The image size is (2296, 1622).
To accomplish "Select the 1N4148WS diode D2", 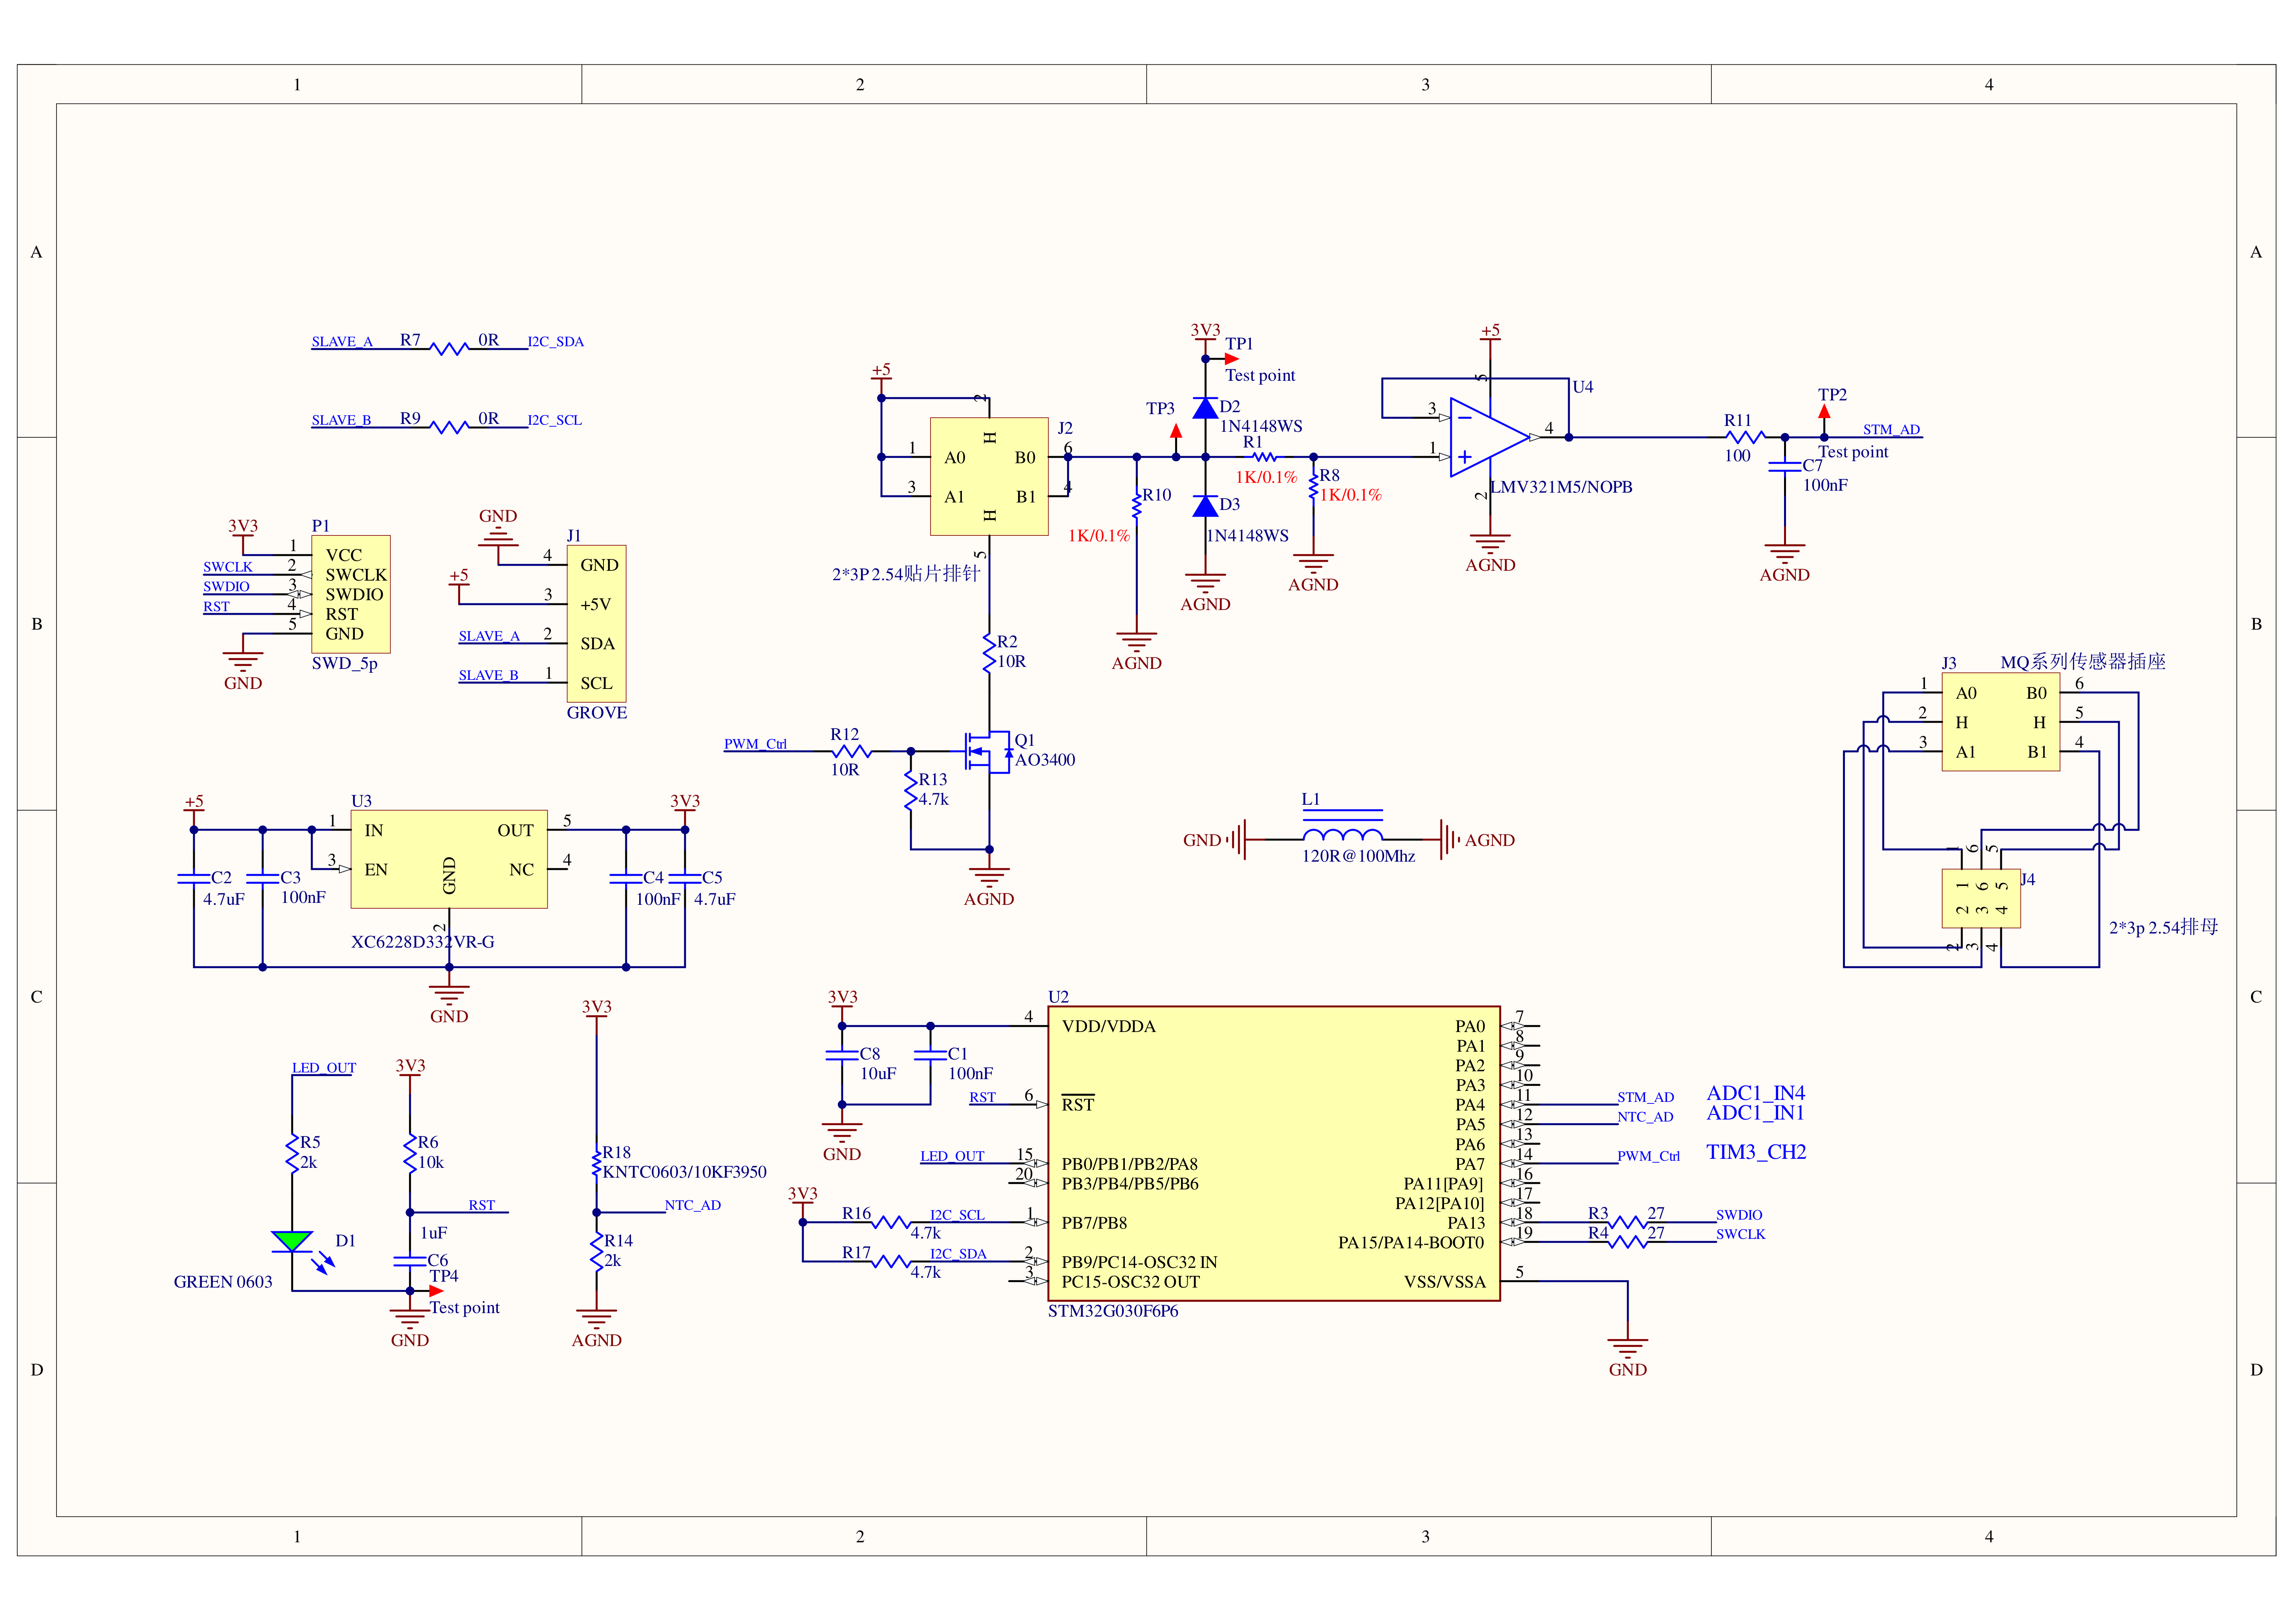I will point(1205,408).
